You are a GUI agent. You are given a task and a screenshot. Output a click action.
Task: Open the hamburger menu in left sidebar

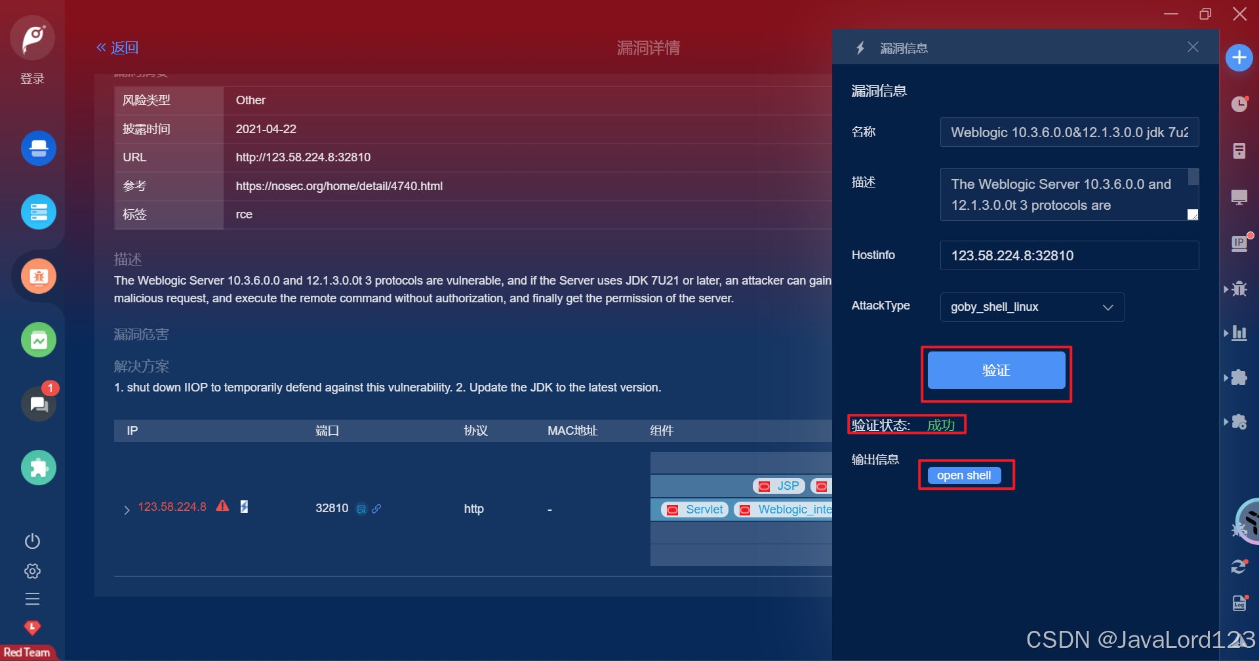[x=32, y=599]
